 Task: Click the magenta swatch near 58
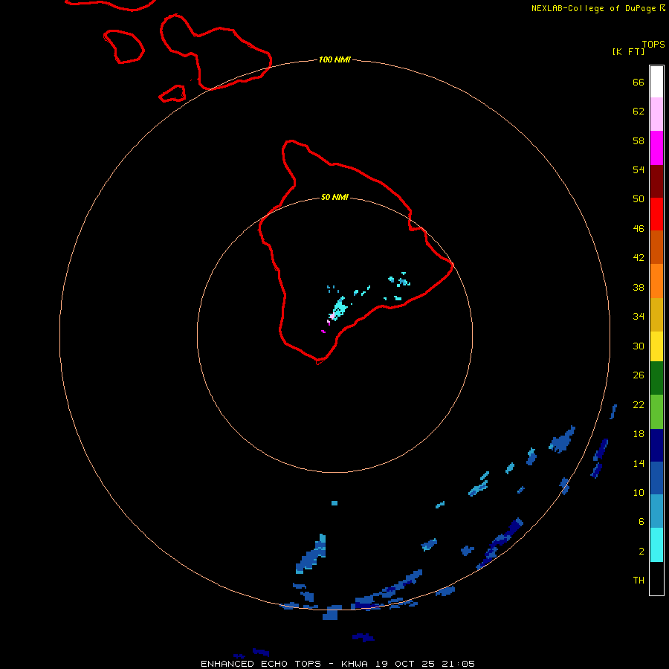point(656,148)
